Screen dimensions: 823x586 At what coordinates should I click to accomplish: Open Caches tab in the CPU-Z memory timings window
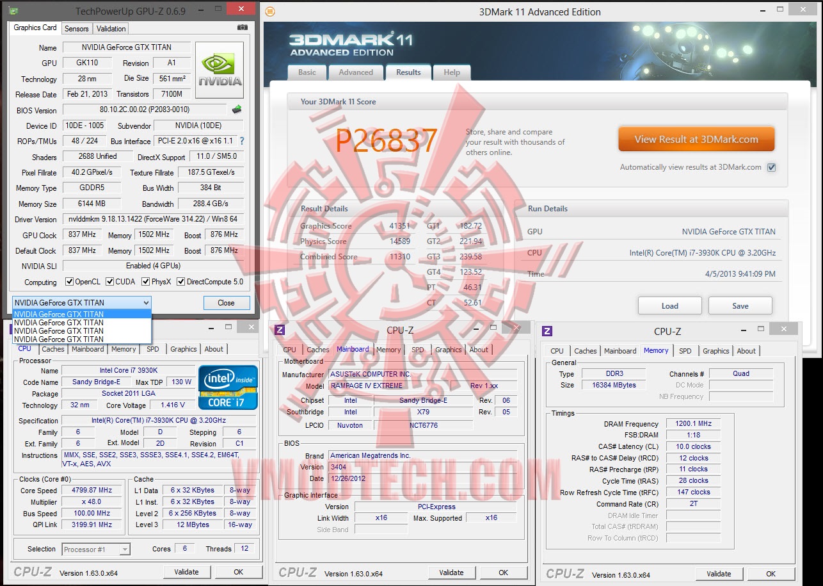(586, 351)
